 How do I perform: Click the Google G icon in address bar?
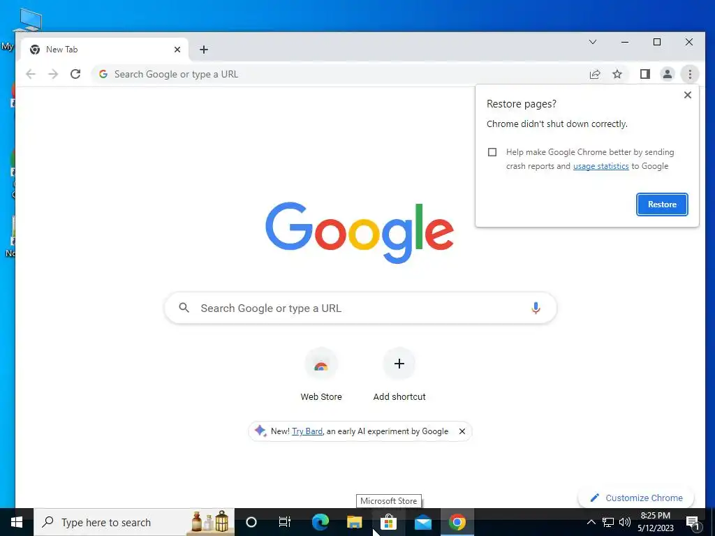(x=103, y=74)
